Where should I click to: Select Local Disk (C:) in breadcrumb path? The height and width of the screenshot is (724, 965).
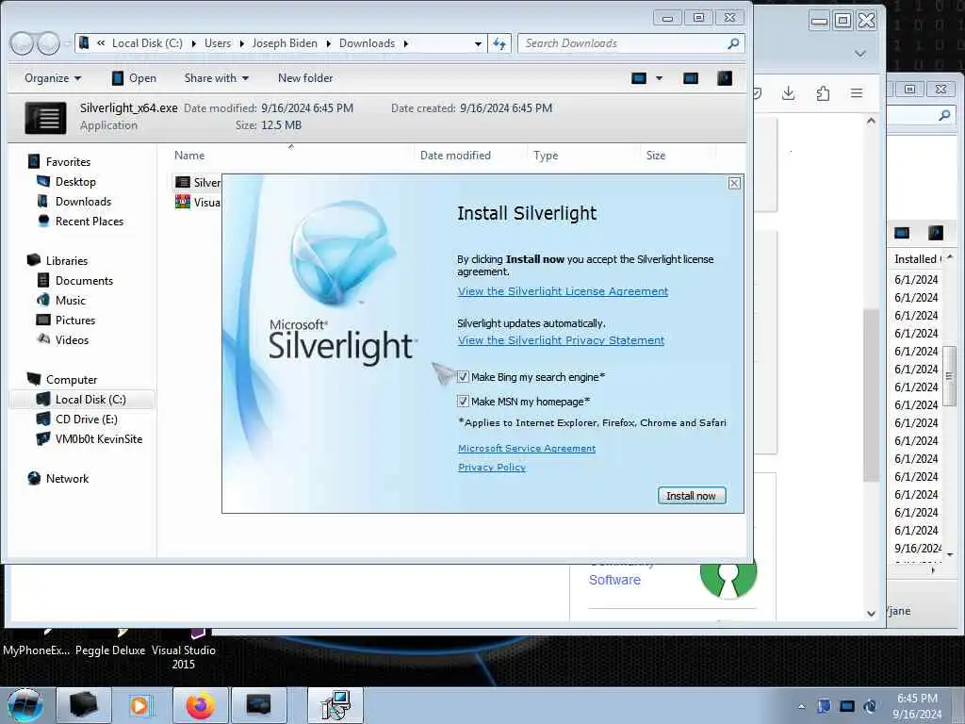click(147, 43)
